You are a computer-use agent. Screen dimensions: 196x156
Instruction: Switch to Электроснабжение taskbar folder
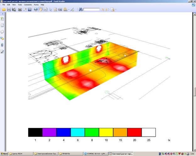46,154
